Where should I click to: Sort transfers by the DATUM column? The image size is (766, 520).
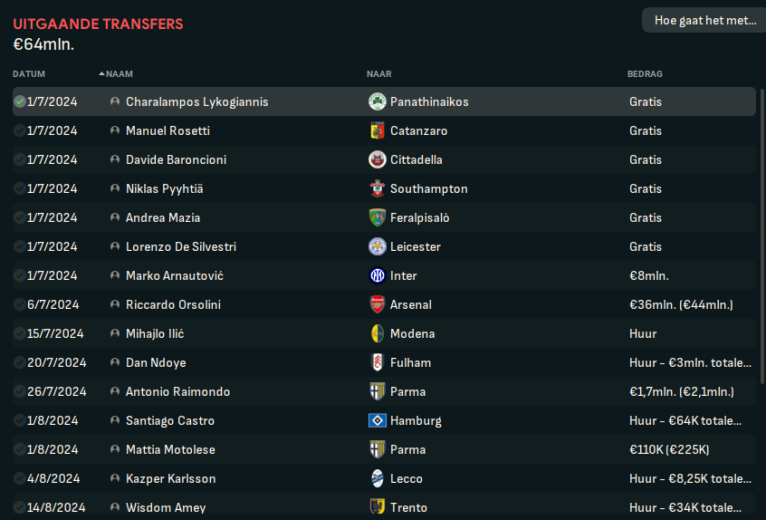pyautogui.click(x=29, y=73)
